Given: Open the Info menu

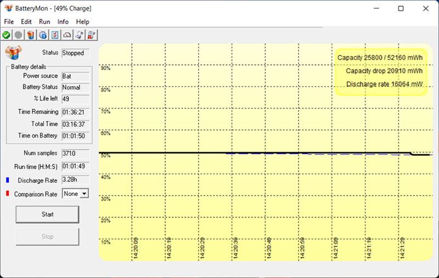Looking at the screenshot, I should click(63, 21).
